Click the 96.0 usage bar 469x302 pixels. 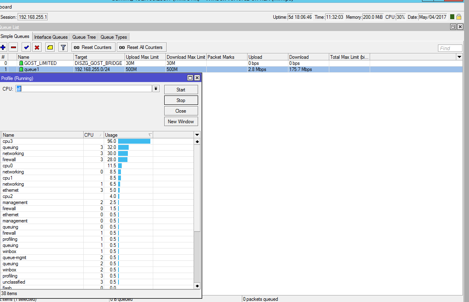[134, 141]
